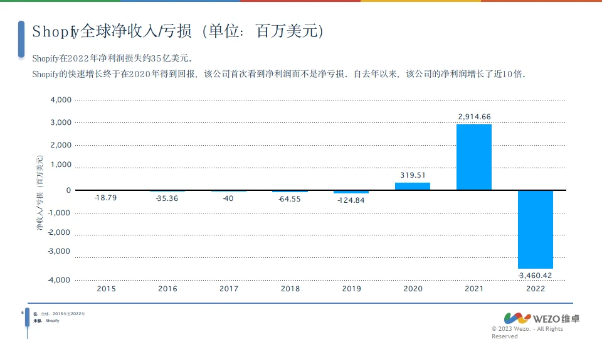Click the 2,914.66 data label
Image resolution: width=602 pixels, height=339 pixels.
tap(474, 117)
